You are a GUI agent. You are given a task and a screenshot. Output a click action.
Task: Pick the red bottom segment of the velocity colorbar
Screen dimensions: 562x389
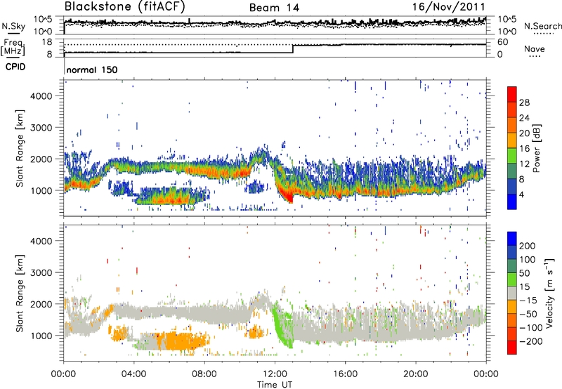tap(512, 348)
